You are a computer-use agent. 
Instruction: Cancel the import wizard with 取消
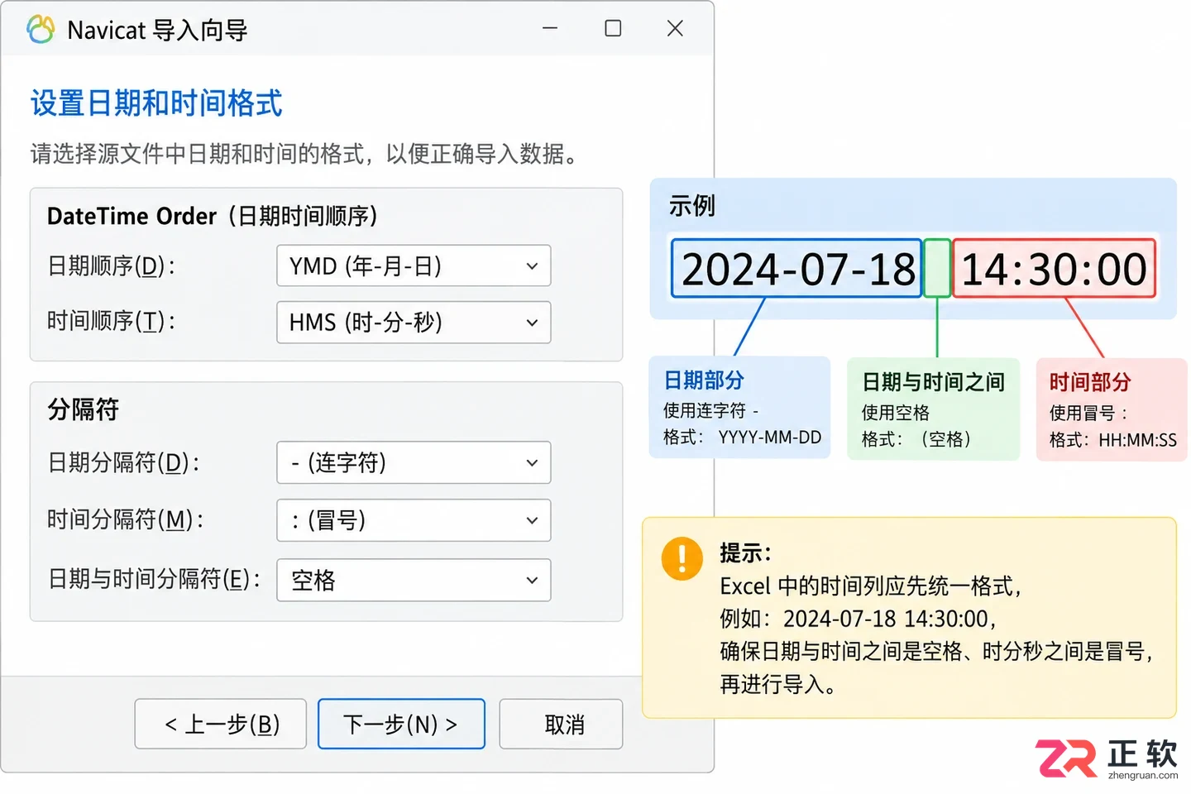562,725
